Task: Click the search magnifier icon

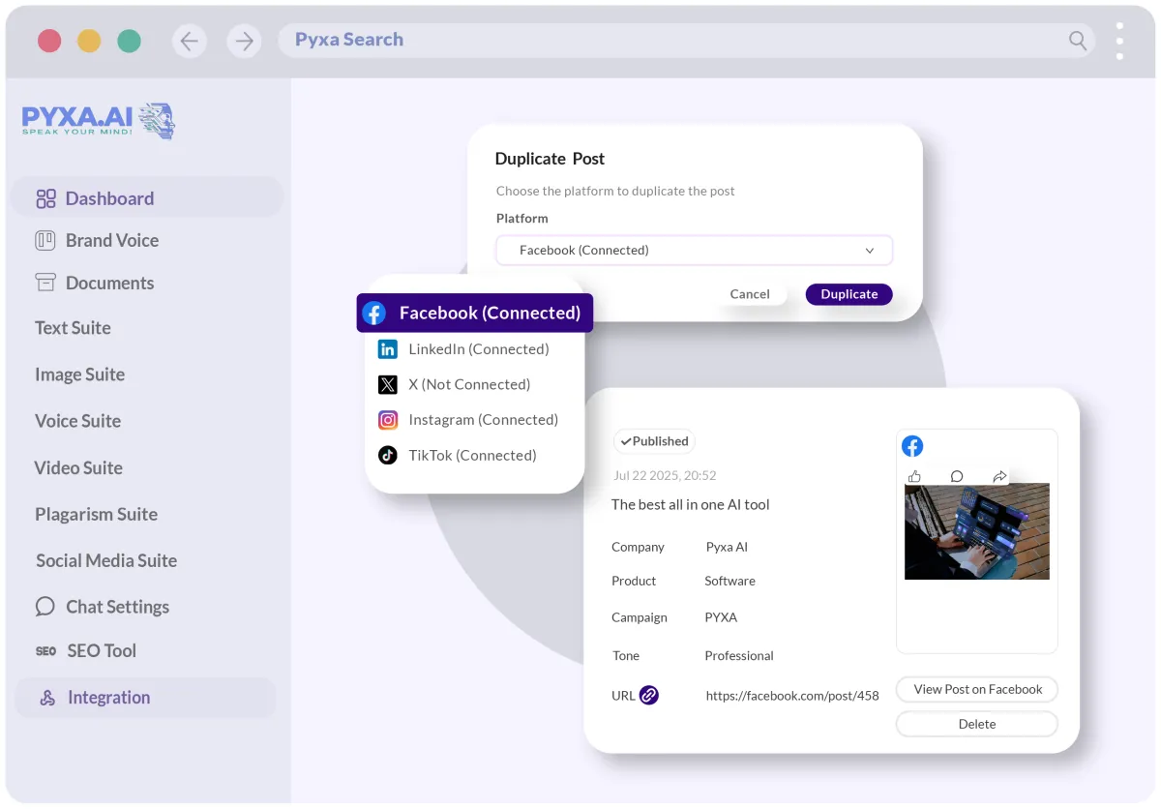Action: [1077, 40]
